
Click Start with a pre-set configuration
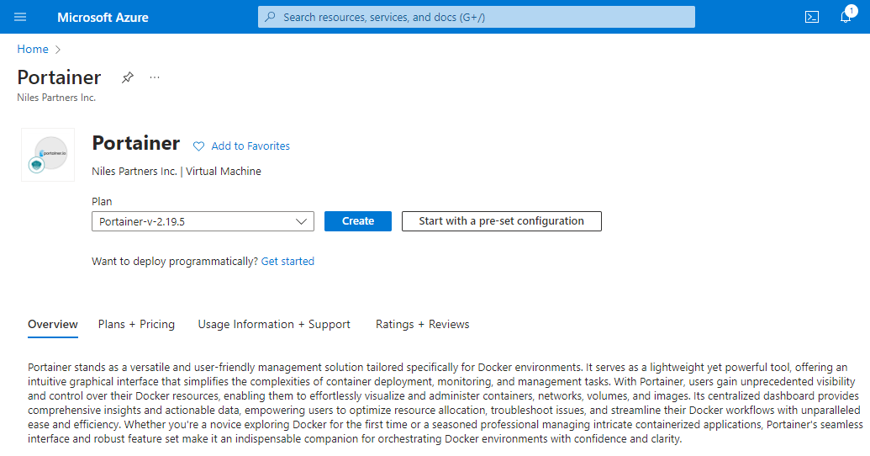pos(502,221)
